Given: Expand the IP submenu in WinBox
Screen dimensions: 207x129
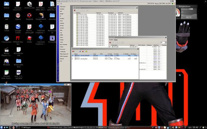Looking at the screenshot, I should click(64, 16).
